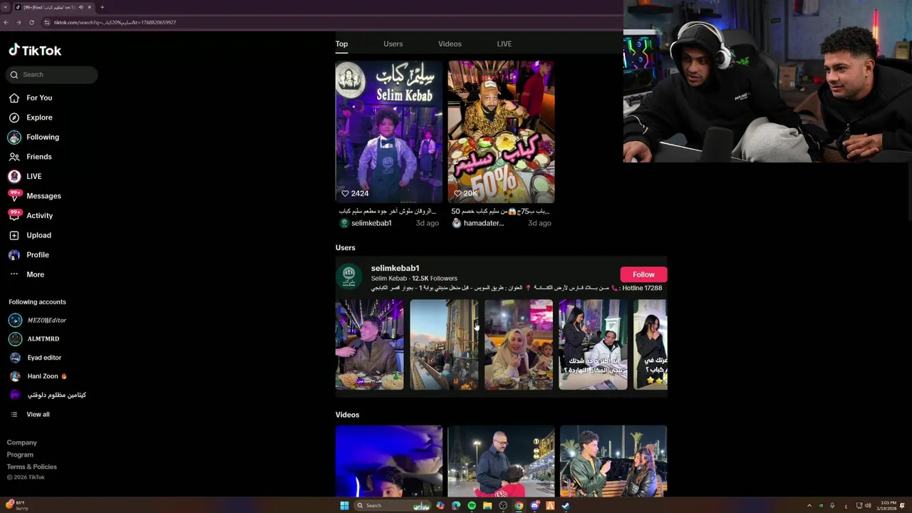The height and width of the screenshot is (513, 912).
Task: Switch to the Top results tab
Action: pyautogui.click(x=342, y=44)
